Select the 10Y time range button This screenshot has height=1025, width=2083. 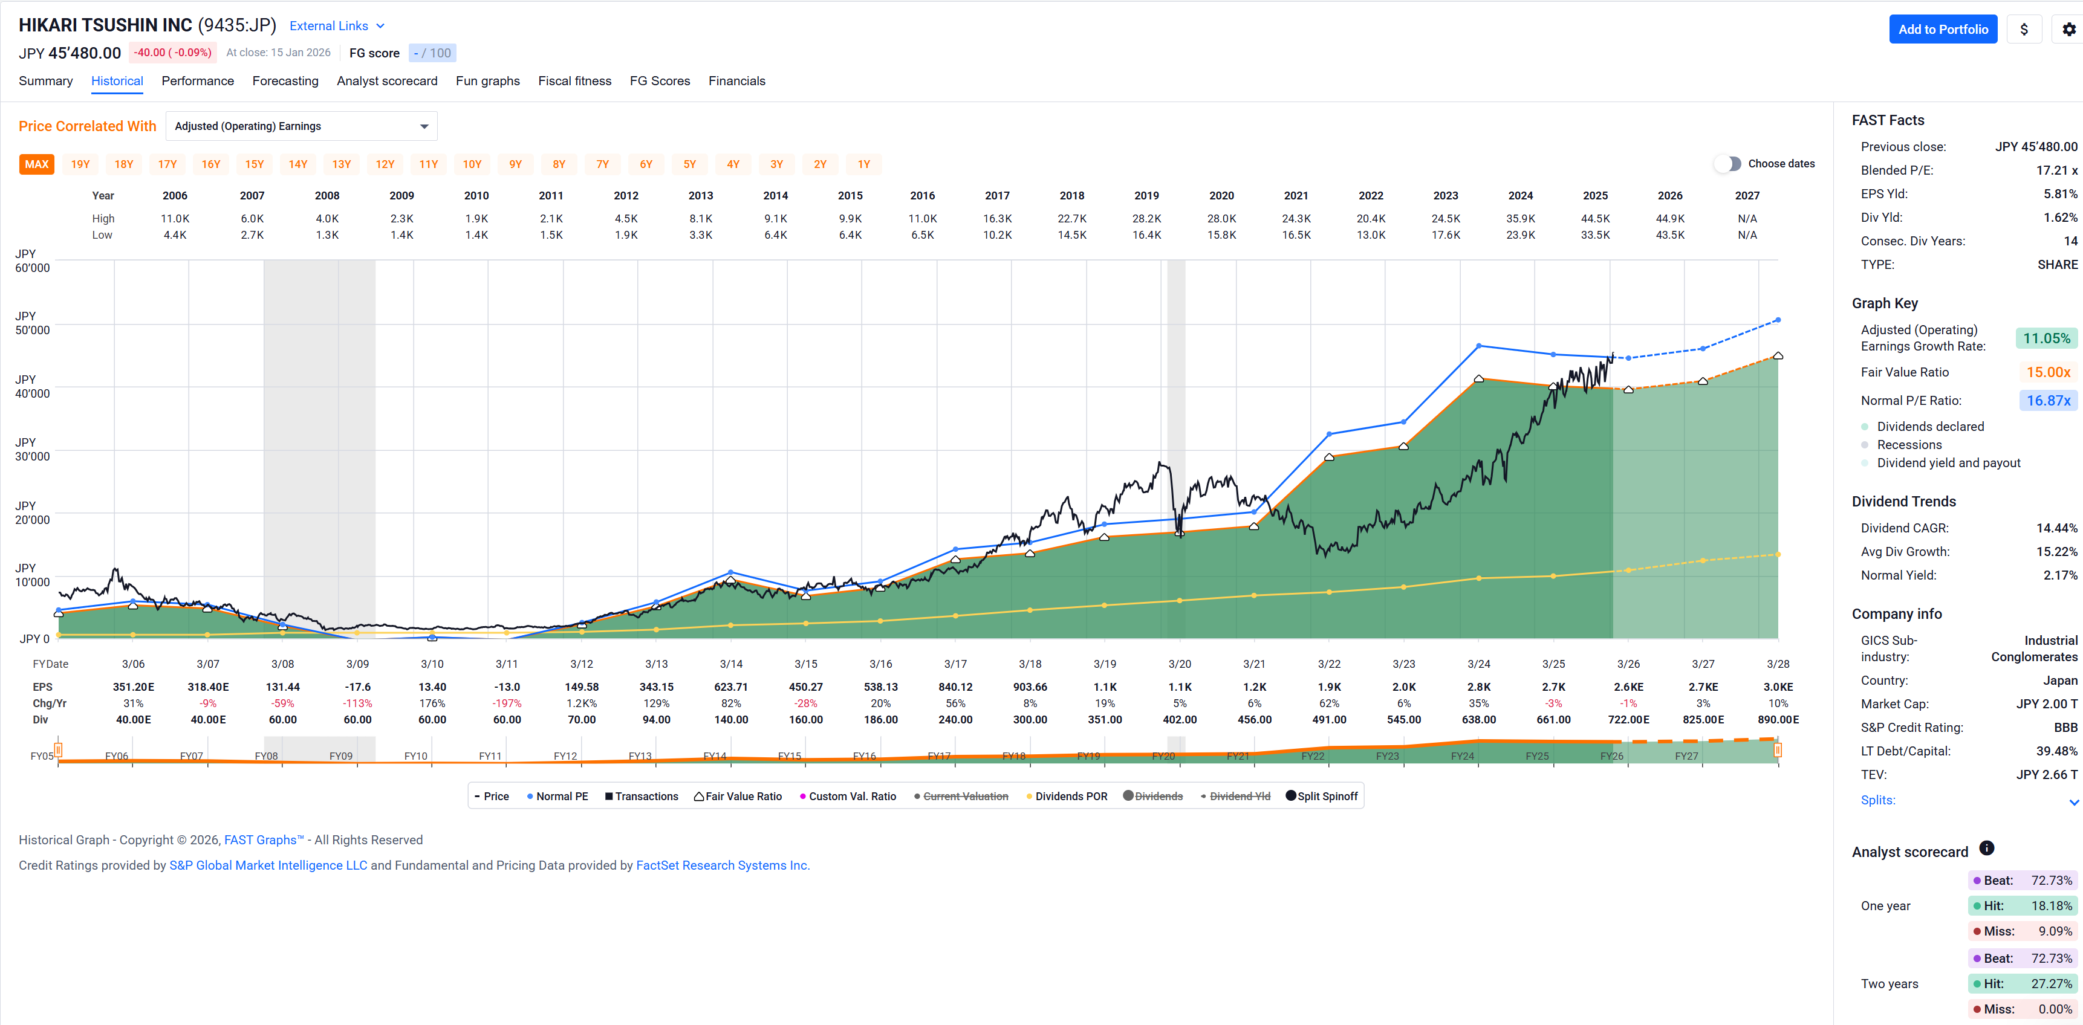coord(472,164)
